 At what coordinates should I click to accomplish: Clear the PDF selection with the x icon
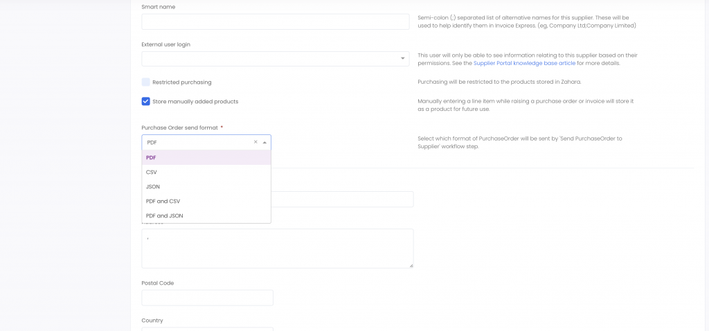coord(255,142)
